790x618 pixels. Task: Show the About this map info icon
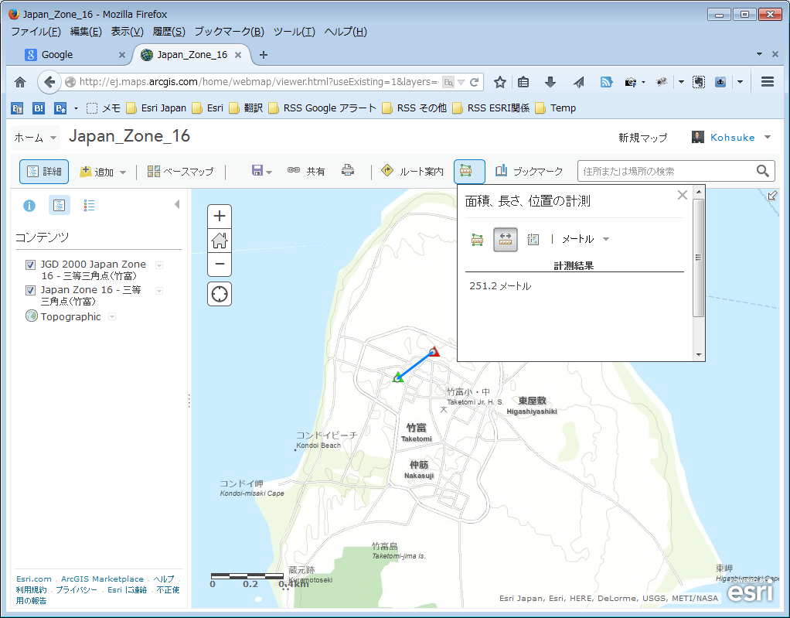click(29, 205)
